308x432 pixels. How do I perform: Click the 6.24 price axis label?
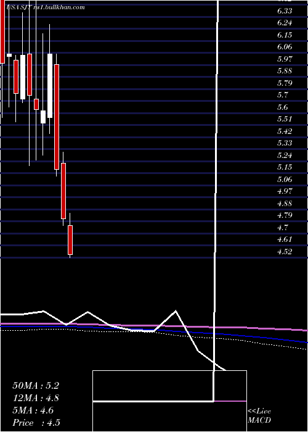(285, 23)
